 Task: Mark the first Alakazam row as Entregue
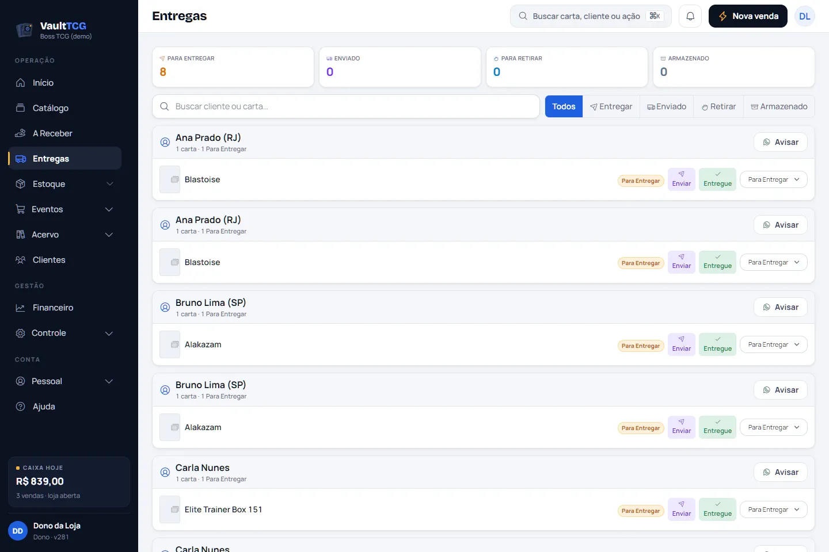pyautogui.click(x=717, y=344)
